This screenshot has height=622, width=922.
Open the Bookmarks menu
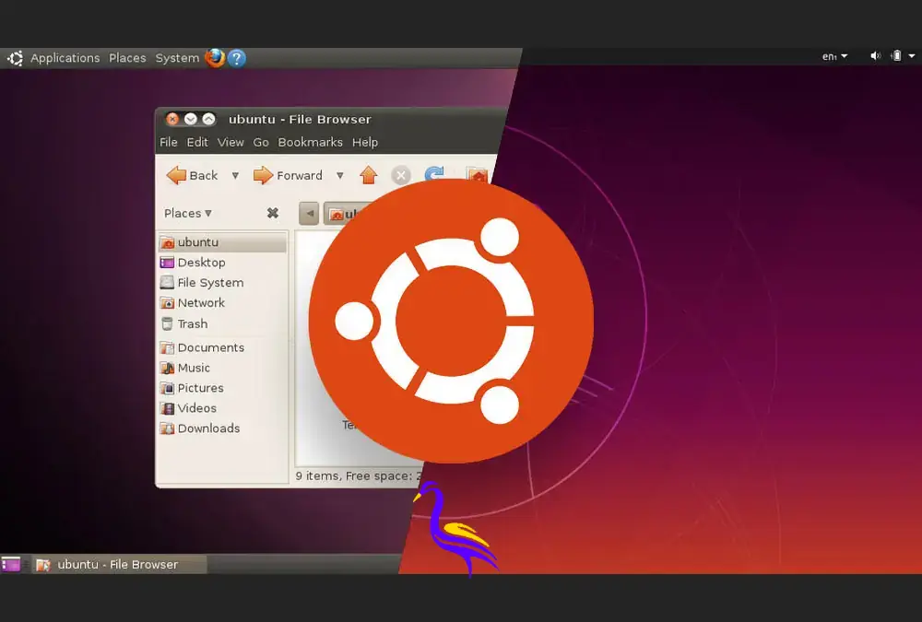point(310,142)
